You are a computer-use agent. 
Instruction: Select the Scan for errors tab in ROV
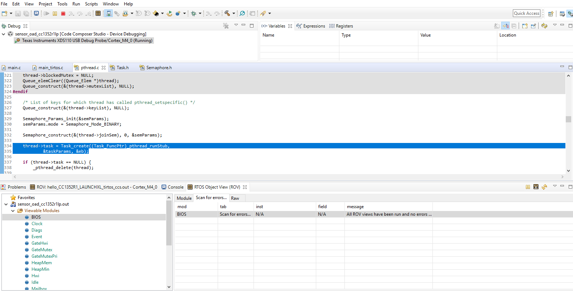click(x=211, y=198)
